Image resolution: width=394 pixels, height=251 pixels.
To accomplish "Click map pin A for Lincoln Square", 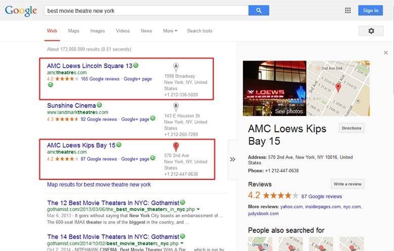I will [x=176, y=67].
